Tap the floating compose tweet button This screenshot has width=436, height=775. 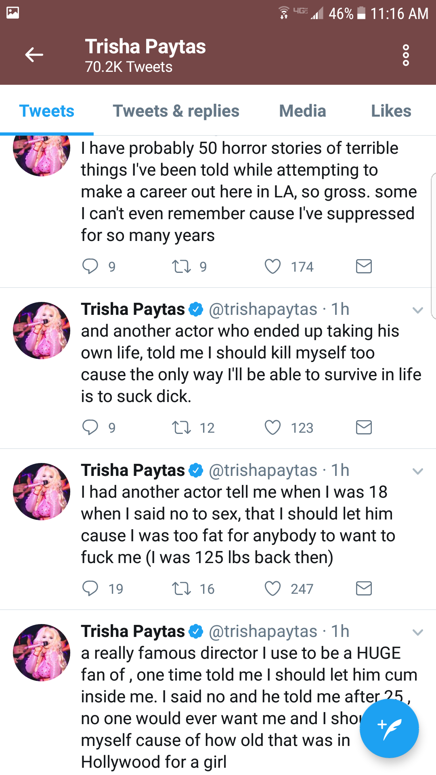389,728
